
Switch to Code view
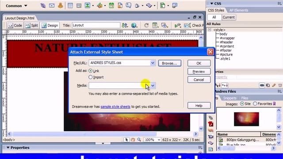click(x=15, y=26)
